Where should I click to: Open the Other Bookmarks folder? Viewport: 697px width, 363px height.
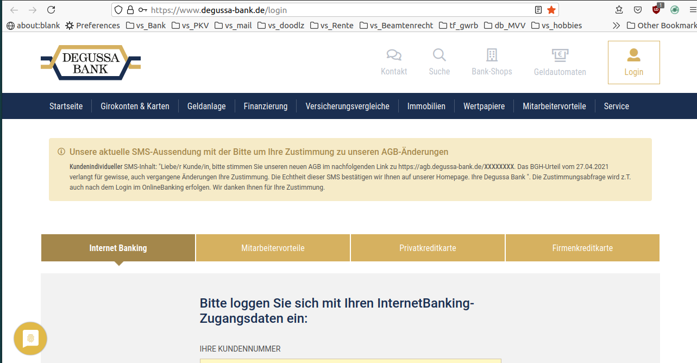pos(662,26)
